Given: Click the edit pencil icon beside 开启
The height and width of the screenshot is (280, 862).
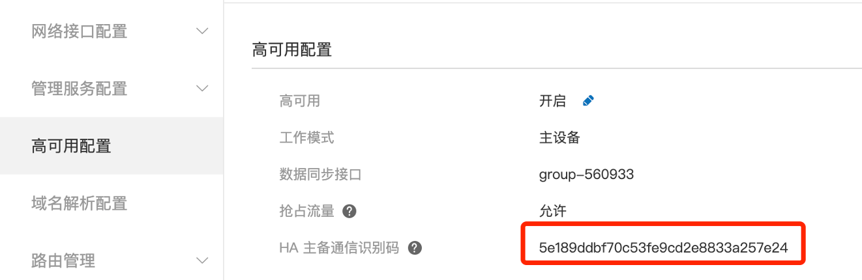Looking at the screenshot, I should [588, 101].
